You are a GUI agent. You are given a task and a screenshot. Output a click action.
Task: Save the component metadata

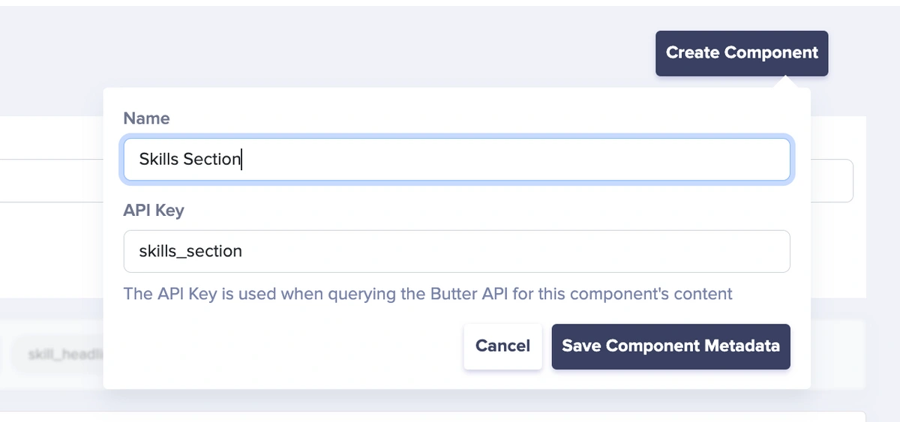coord(670,346)
